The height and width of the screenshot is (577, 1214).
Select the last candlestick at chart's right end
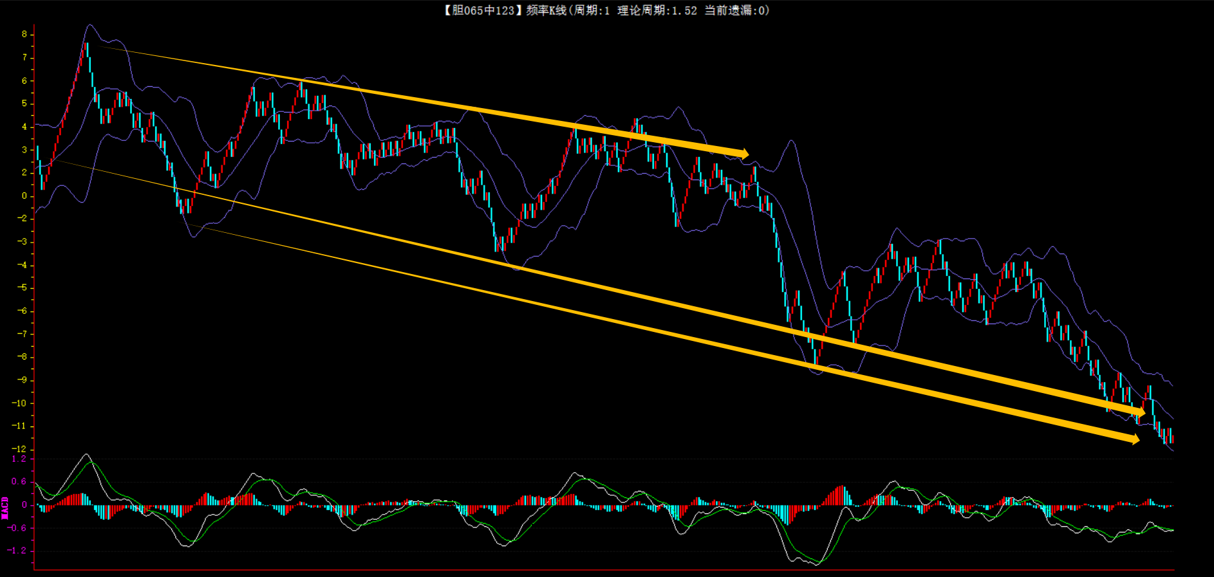1172,439
